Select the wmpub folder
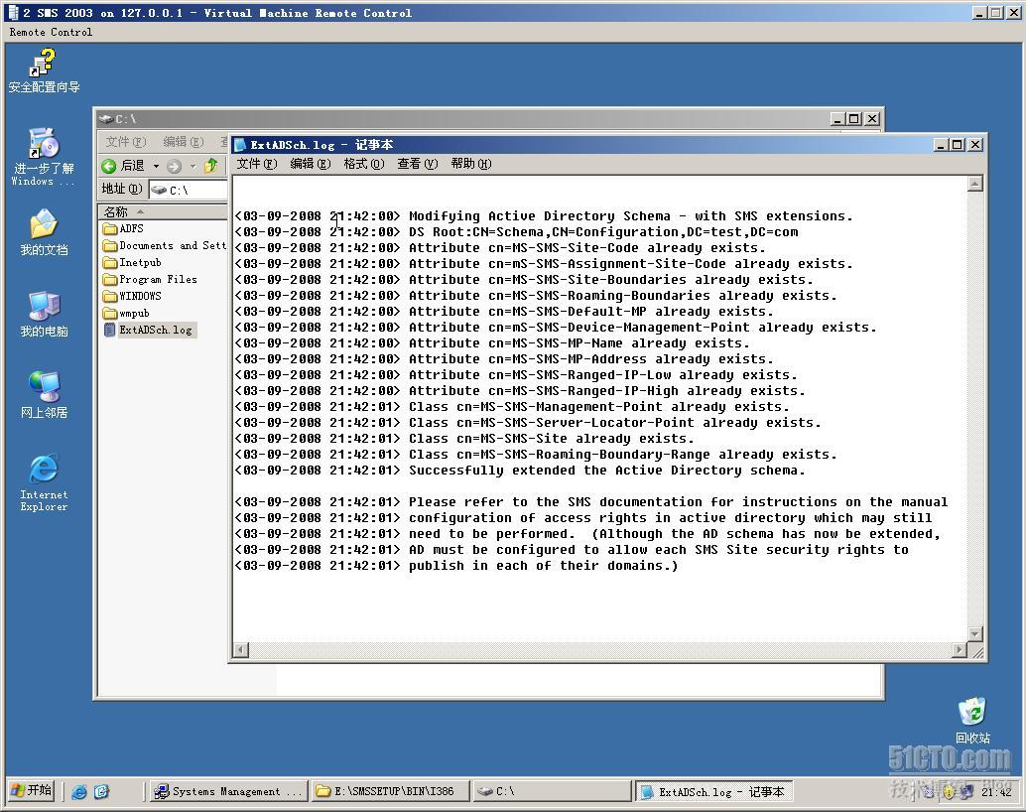1026x812 pixels. pos(126,314)
